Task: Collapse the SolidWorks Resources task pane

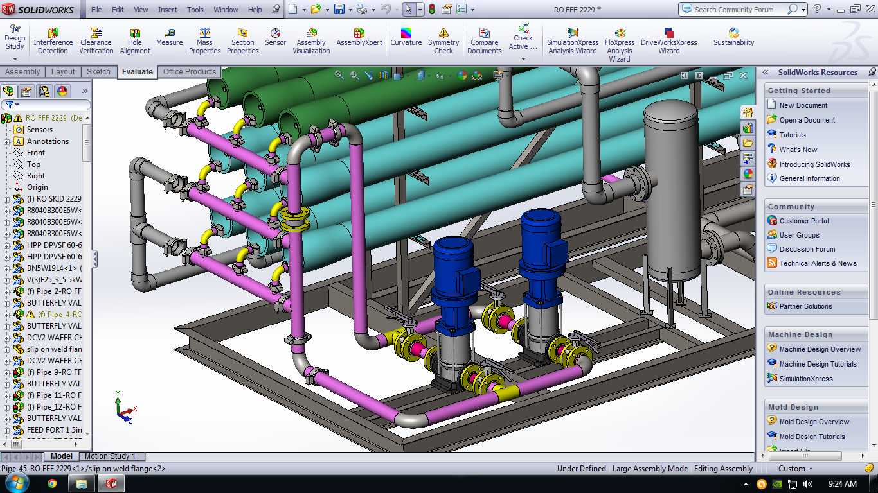Action: (766, 73)
